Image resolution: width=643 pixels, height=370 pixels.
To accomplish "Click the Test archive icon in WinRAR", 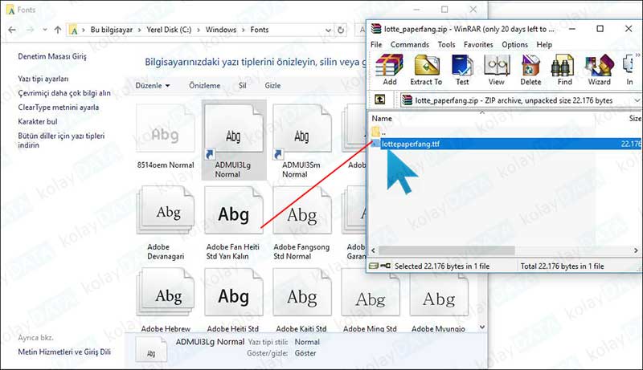I will pos(462,70).
